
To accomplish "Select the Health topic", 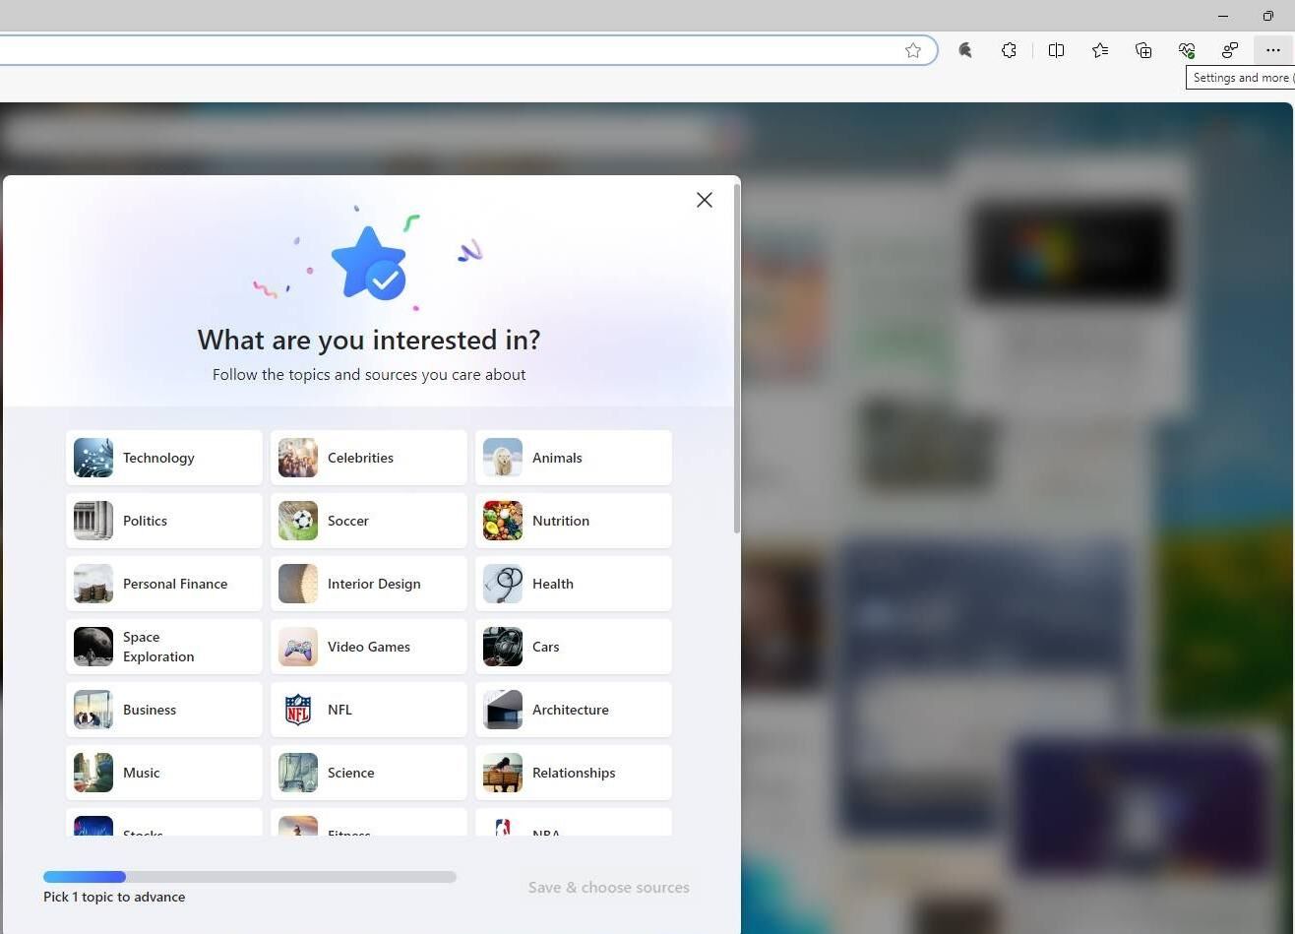I will (x=574, y=584).
